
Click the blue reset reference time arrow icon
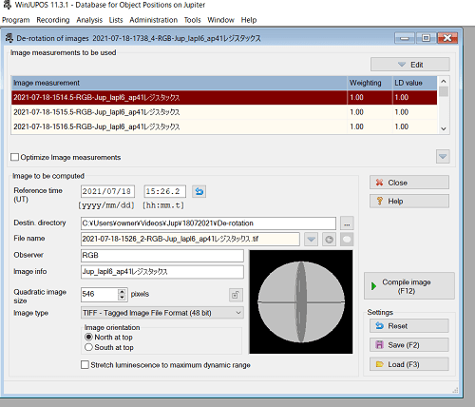[x=199, y=191]
